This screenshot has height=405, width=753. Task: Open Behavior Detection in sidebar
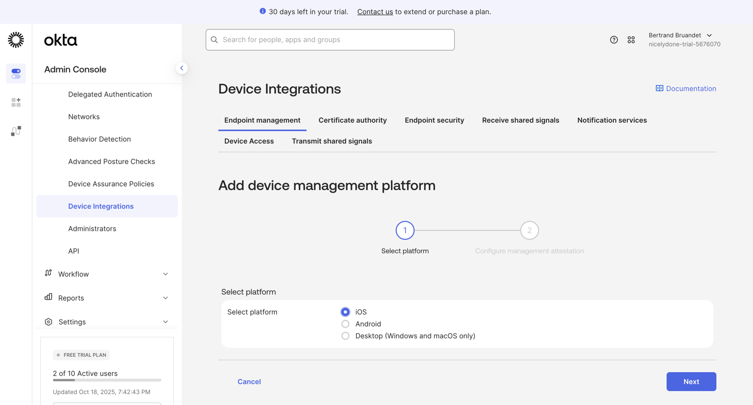coord(100,139)
